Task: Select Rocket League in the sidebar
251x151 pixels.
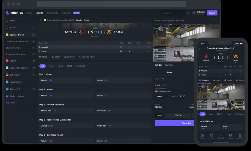Action: 20,96
